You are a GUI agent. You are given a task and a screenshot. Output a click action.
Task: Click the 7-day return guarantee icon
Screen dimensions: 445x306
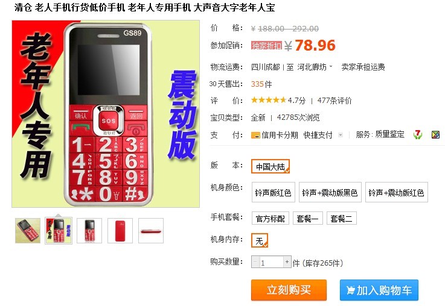point(417,134)
